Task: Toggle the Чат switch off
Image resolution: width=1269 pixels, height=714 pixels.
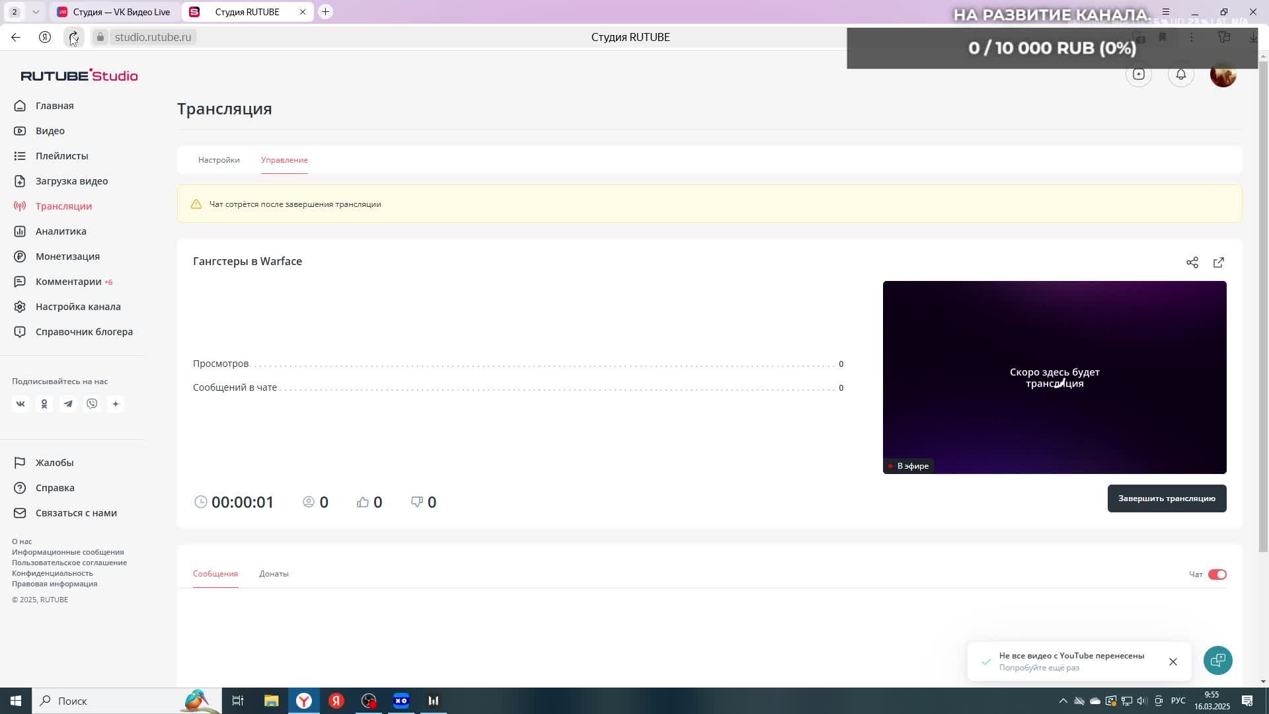Action: pyautogui.click(x=1217, y=575)
